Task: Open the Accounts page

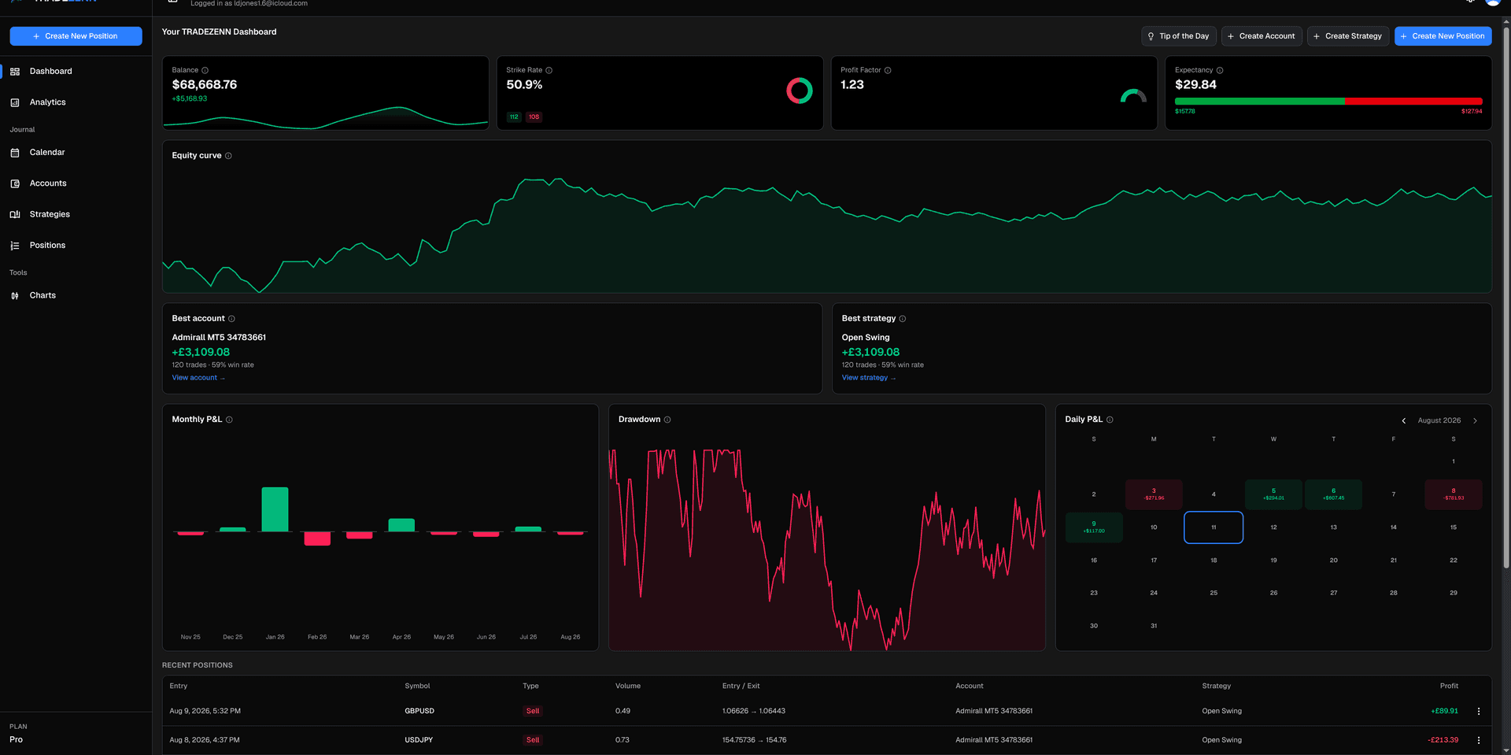Action: click(x=76, y=183)
